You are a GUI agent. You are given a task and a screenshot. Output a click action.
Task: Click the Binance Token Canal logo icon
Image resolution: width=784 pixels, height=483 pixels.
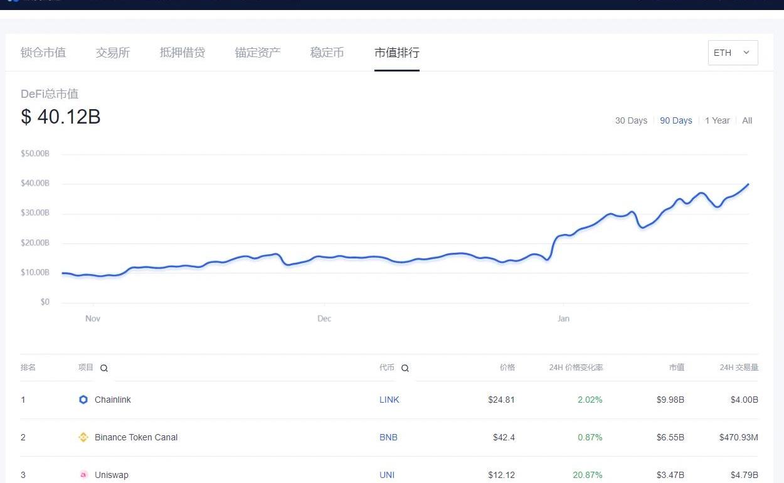click(83, 437)
